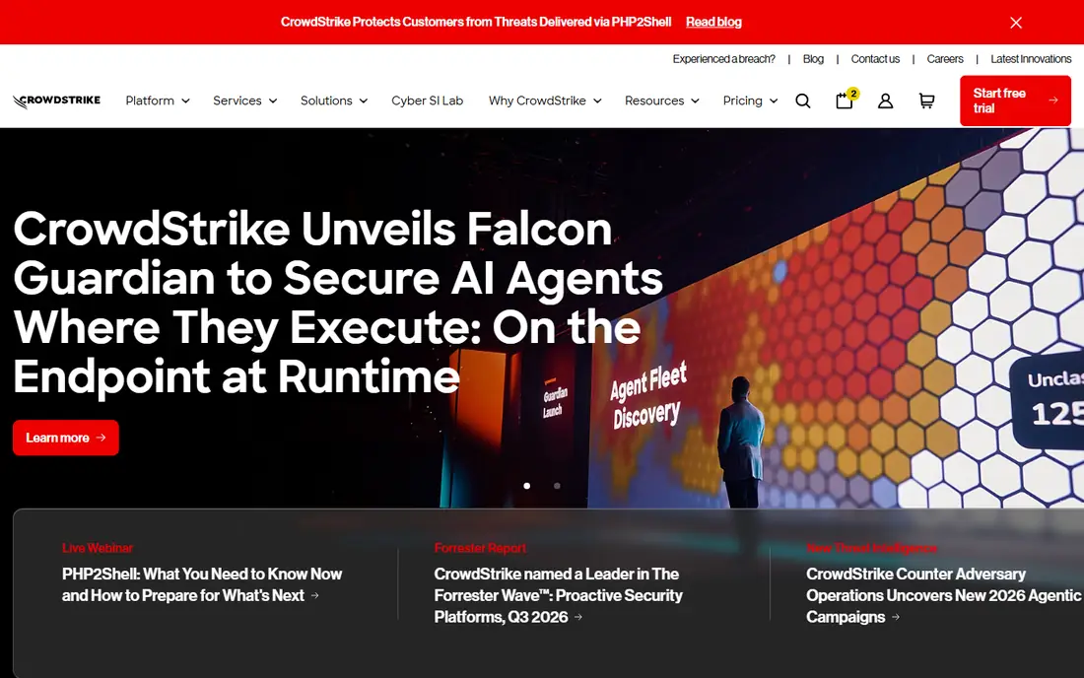Click the Live Webinar label
This screenshot has height=678, width=1084.
pyautogui.click(x=98, y=548)
